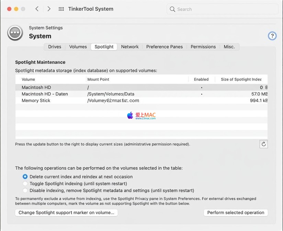This screenshot has height=231, width=283.
Task: Select Toggle Spotlight indexing radio button
Action: [25, 184]
